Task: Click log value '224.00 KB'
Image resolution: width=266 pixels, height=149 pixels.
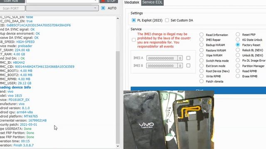Action: (x=22, y=50)
